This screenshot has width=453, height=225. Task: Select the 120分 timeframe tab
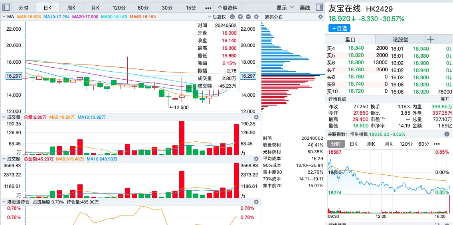tap(119, 8)
